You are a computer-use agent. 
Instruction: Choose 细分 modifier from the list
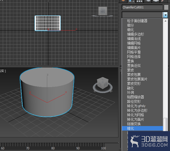[130, 25]
